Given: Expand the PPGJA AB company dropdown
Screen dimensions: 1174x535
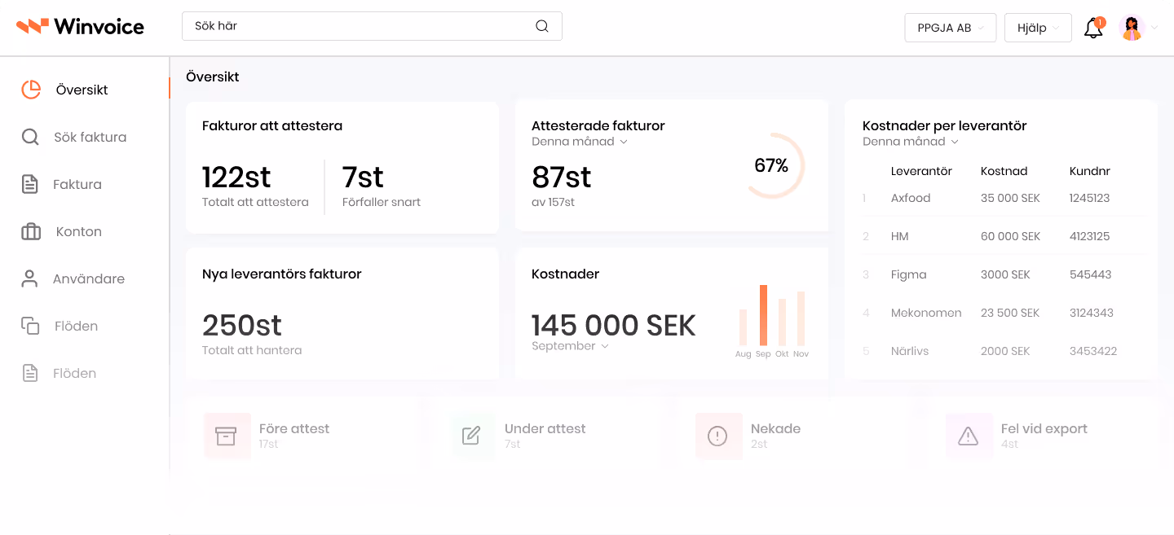Looking at the screenshot, I should 950,27.
